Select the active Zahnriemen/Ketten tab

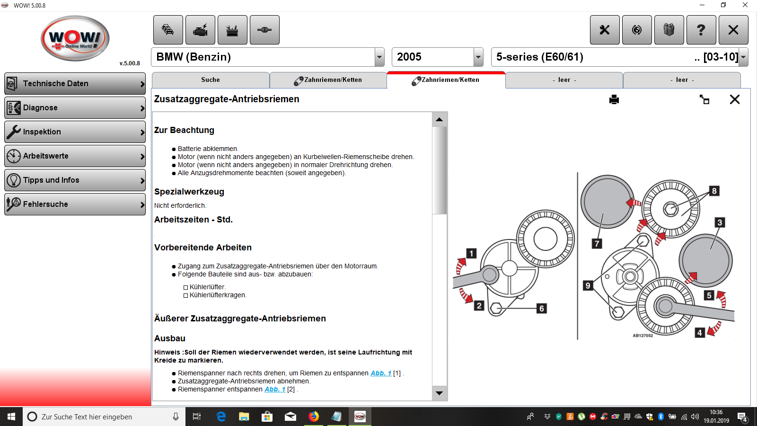pyautogui.click(x=446, y=80)
